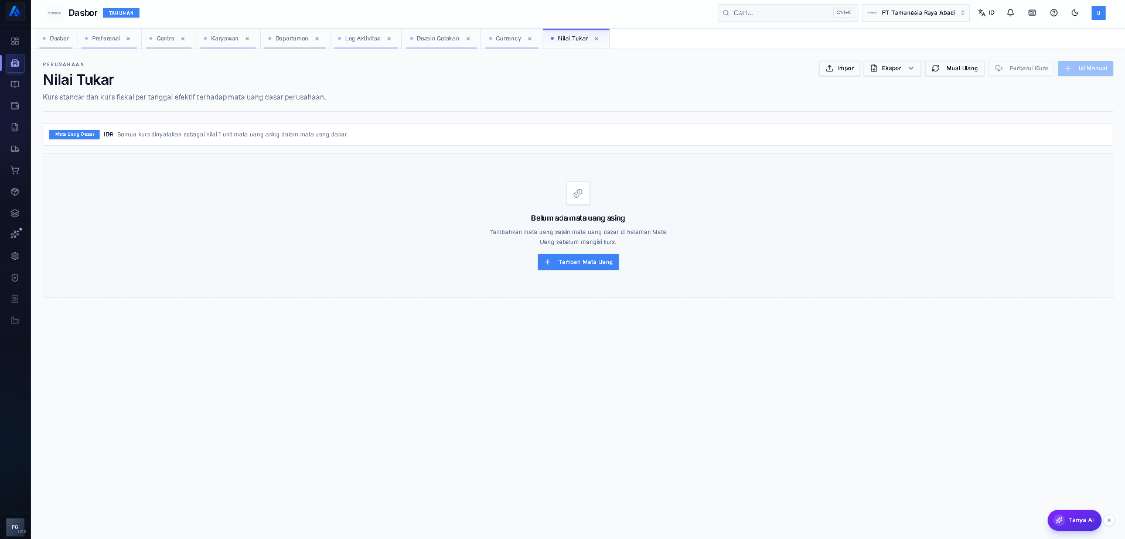Open the shield check icon in sidebar

[15, 277]
